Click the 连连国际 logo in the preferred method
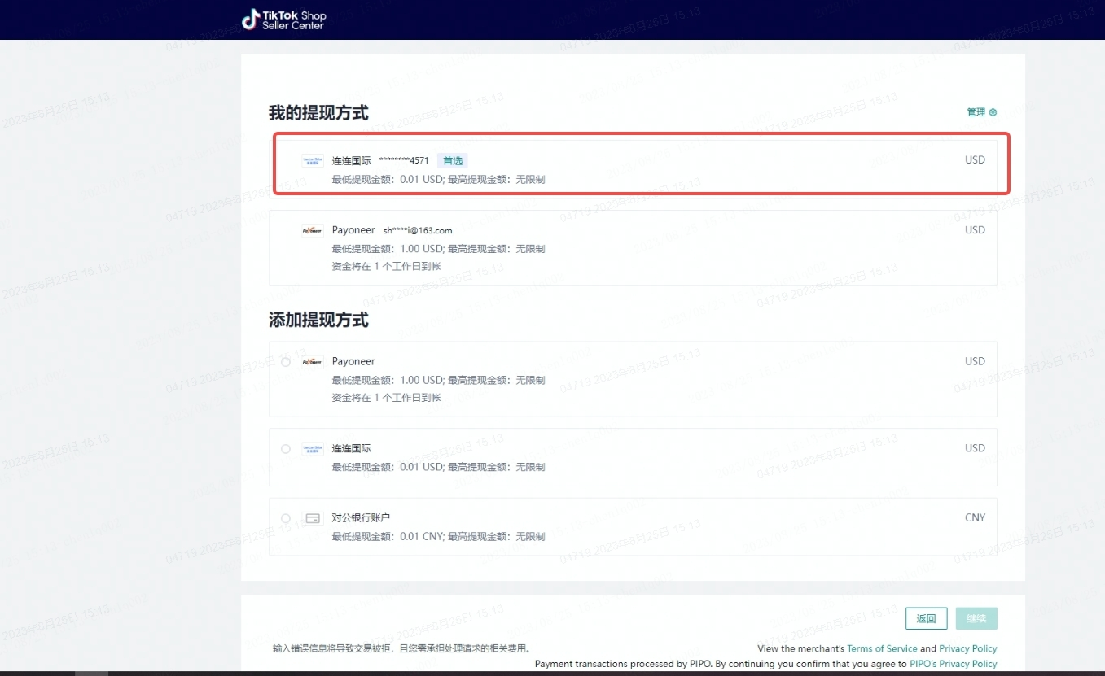 pos(313,161)
